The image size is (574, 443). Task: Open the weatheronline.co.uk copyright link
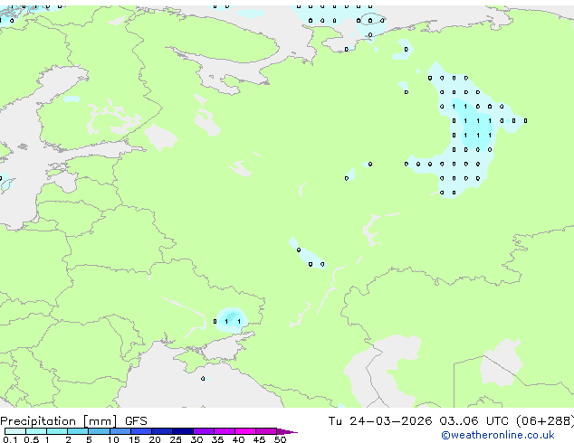(498, 435)
